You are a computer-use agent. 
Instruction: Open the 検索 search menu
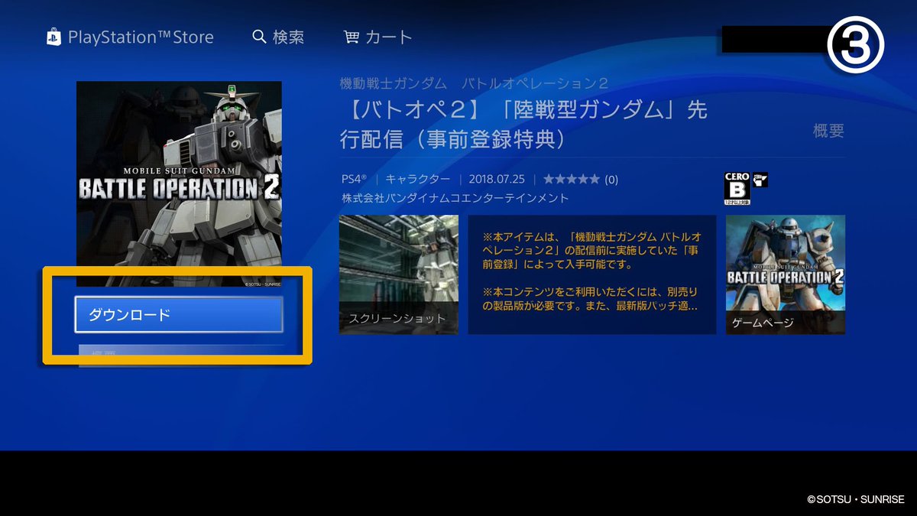pyautogui.click(x=278, y=37)
